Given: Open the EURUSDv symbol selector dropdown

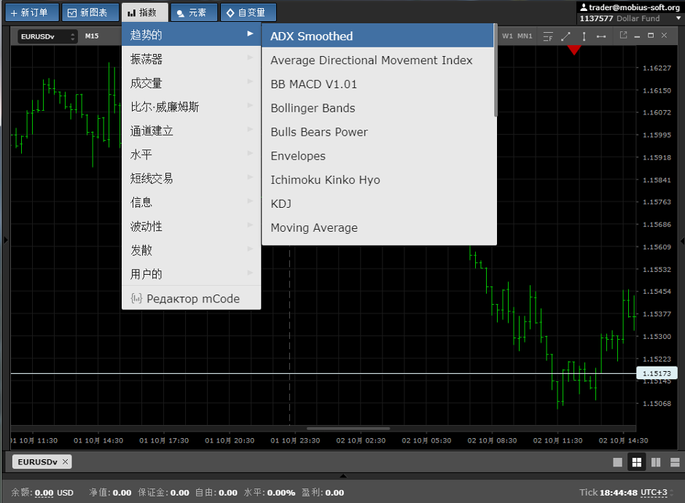Looking at the screenshot, I should pyautogui.click(x=47, y=36).
